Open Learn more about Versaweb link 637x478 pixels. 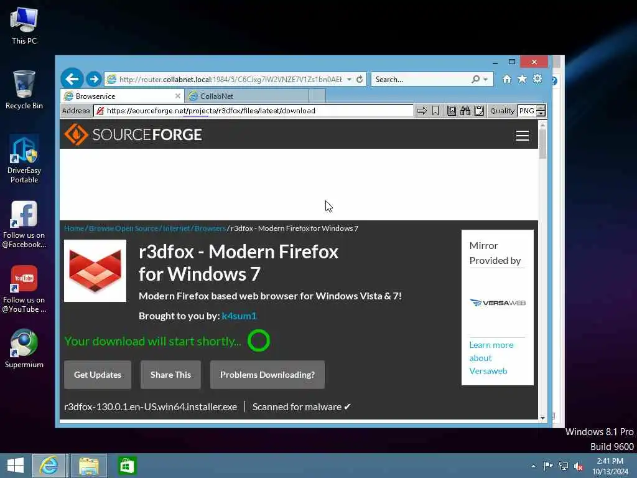(491, 358)
